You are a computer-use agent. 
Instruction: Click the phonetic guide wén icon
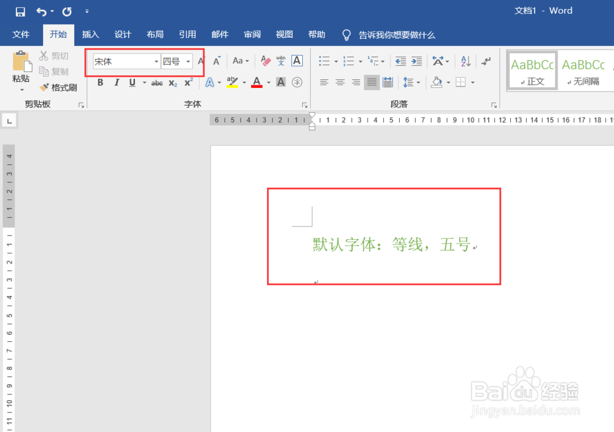pyautogui.click(x=281, y=61)
